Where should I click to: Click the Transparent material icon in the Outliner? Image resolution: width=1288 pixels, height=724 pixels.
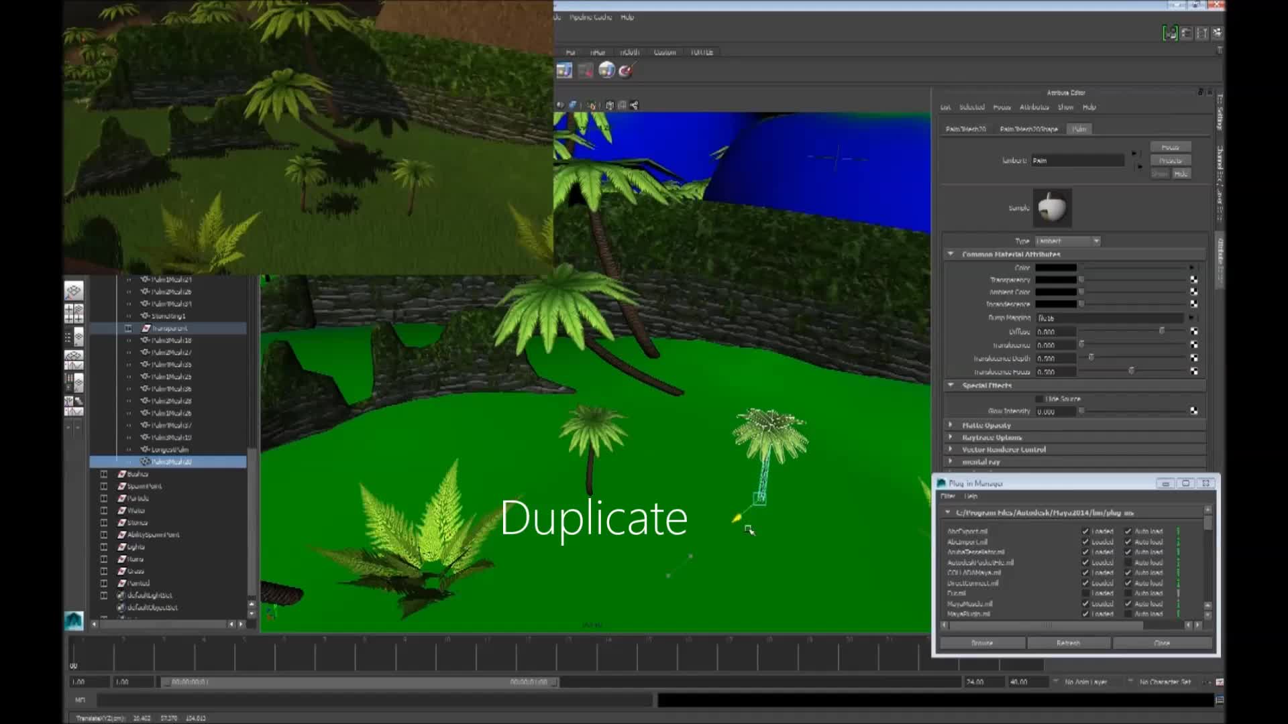point(146,328)
